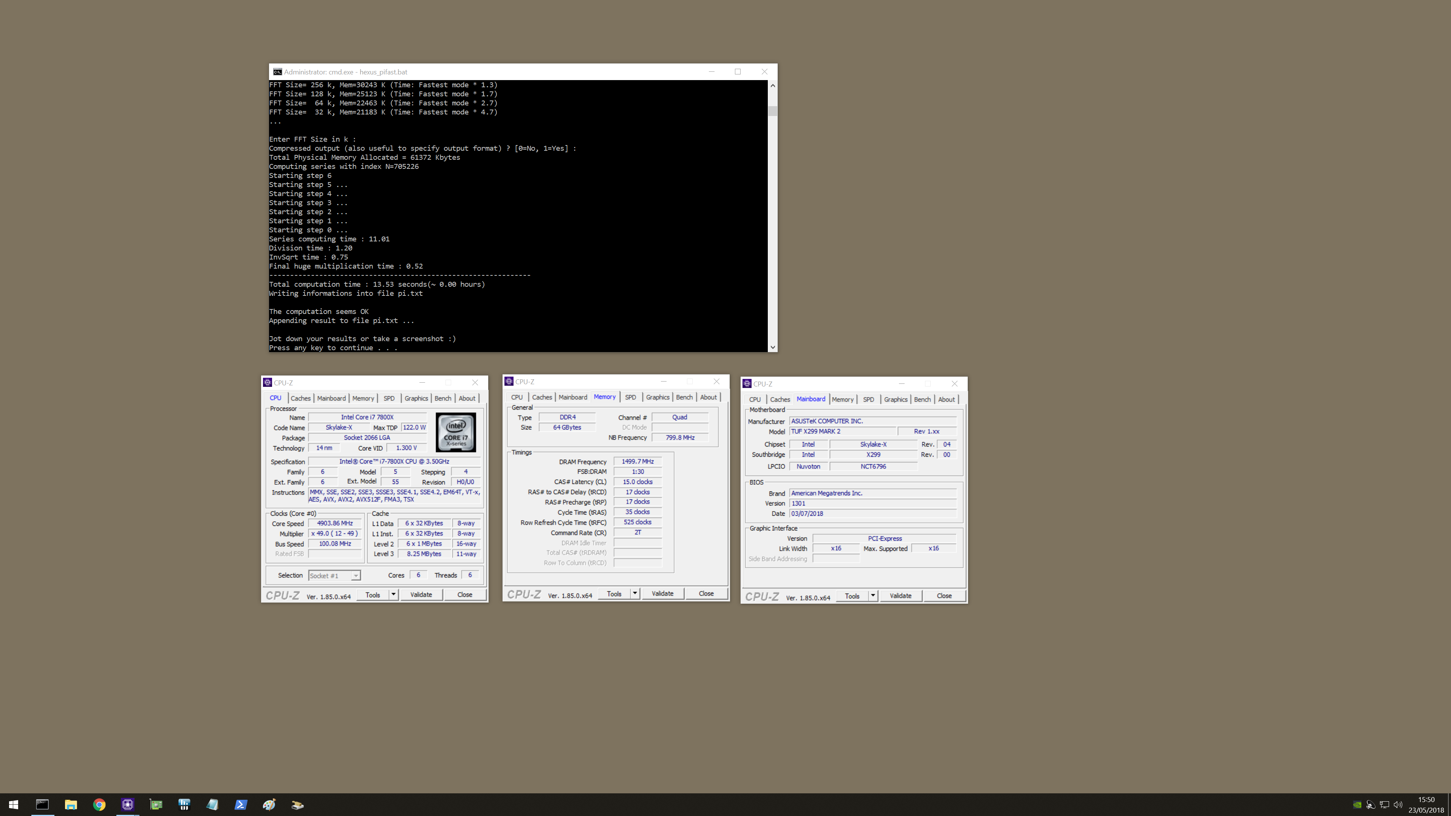Open the green graphics card app in taskbar

click(x=156, y=805)
